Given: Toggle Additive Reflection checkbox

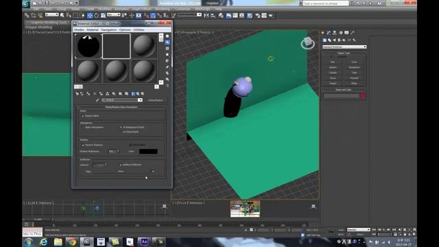Looking at the screenshot, I should point(121,165).
